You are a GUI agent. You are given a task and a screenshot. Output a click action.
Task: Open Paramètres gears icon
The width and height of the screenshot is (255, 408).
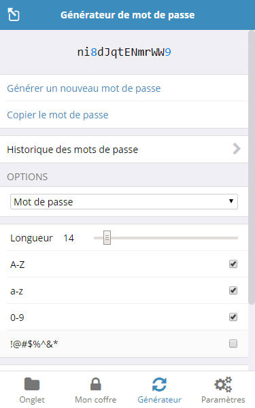[x=223, y=384]
